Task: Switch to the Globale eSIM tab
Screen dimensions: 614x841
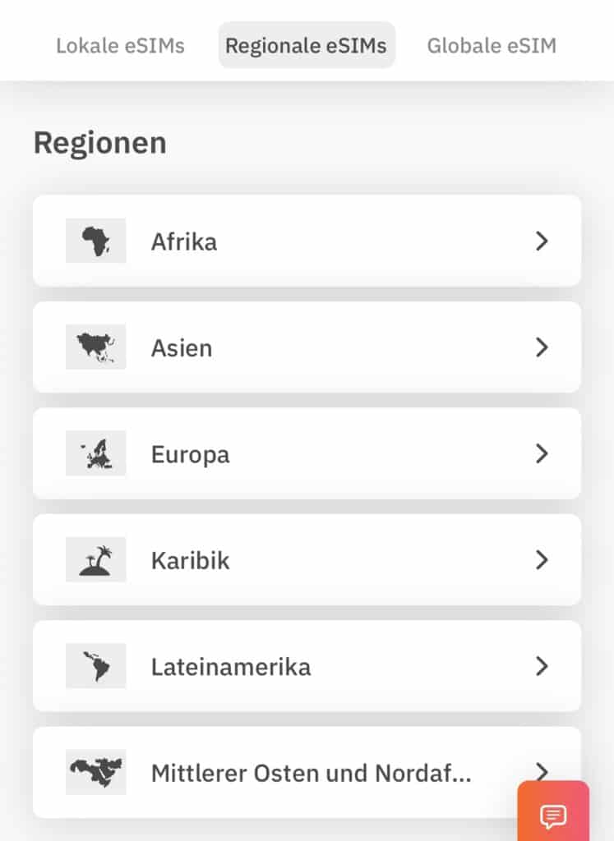Action: click(x=492, y=46)
